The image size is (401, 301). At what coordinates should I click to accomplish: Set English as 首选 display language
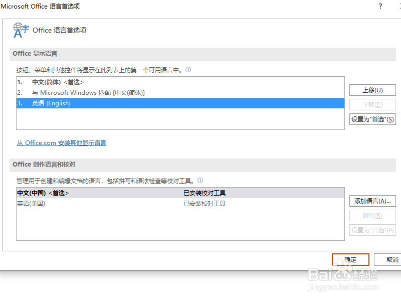pyautogui.click(x=372, y=119)
